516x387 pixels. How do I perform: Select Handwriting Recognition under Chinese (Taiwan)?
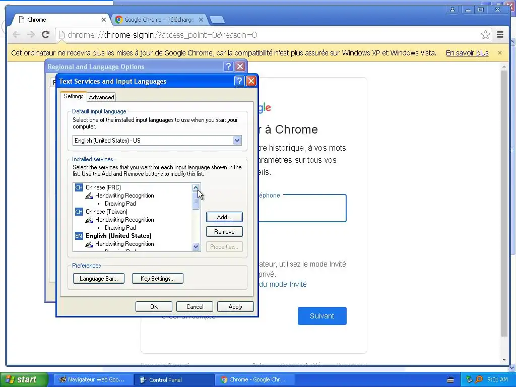click(x=124, y=220)
